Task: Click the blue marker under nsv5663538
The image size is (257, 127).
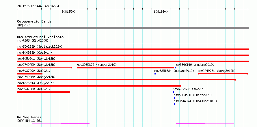Action: pyautogui.click(x=174, y=98)
